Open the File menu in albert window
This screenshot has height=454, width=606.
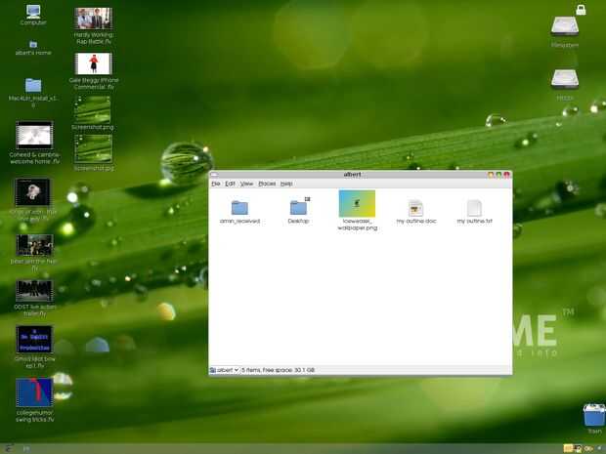pyautogui.click(x=216, y=184)
